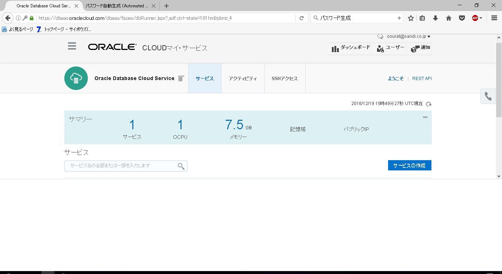The image size is (502, 274).
Task: Open the downloads arrow icon
Action: pos(435,18)
